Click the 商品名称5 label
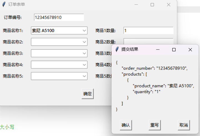The width and height of the screenshot is (200, 136). point(13,76)
